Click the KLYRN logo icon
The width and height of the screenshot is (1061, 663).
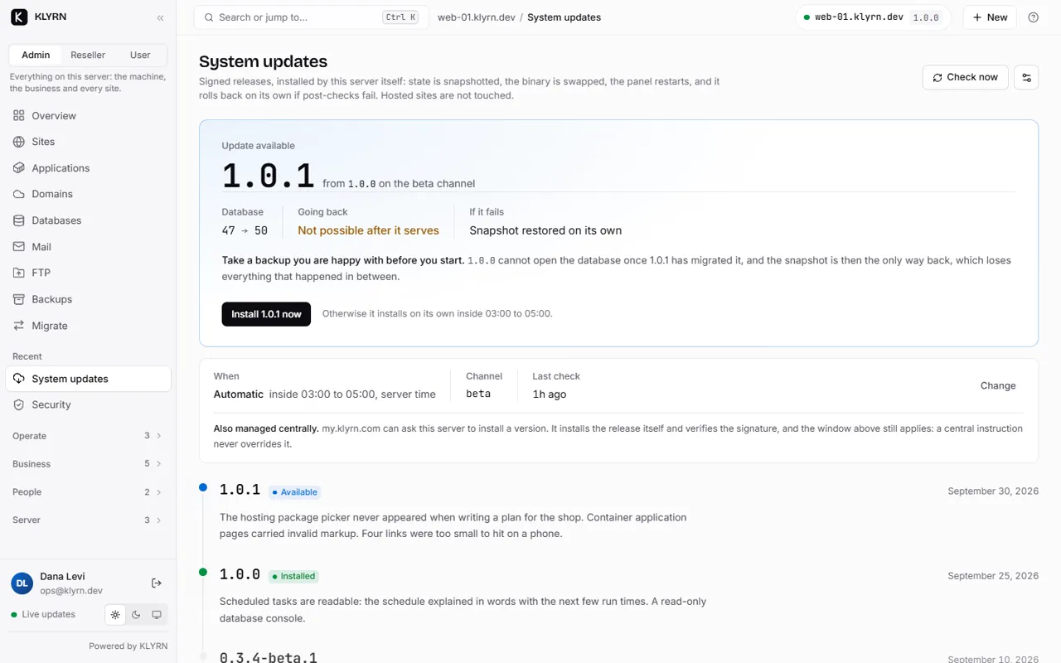[x=19, y=17]
